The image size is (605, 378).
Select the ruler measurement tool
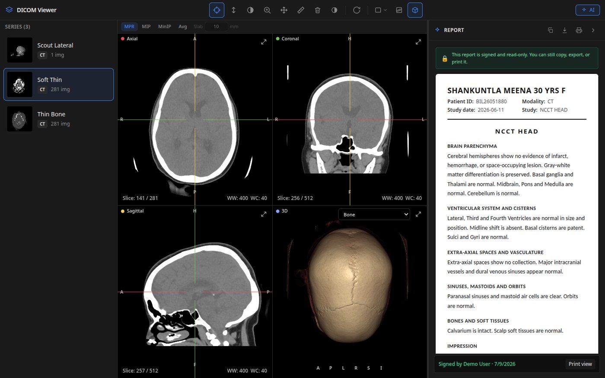301,10
